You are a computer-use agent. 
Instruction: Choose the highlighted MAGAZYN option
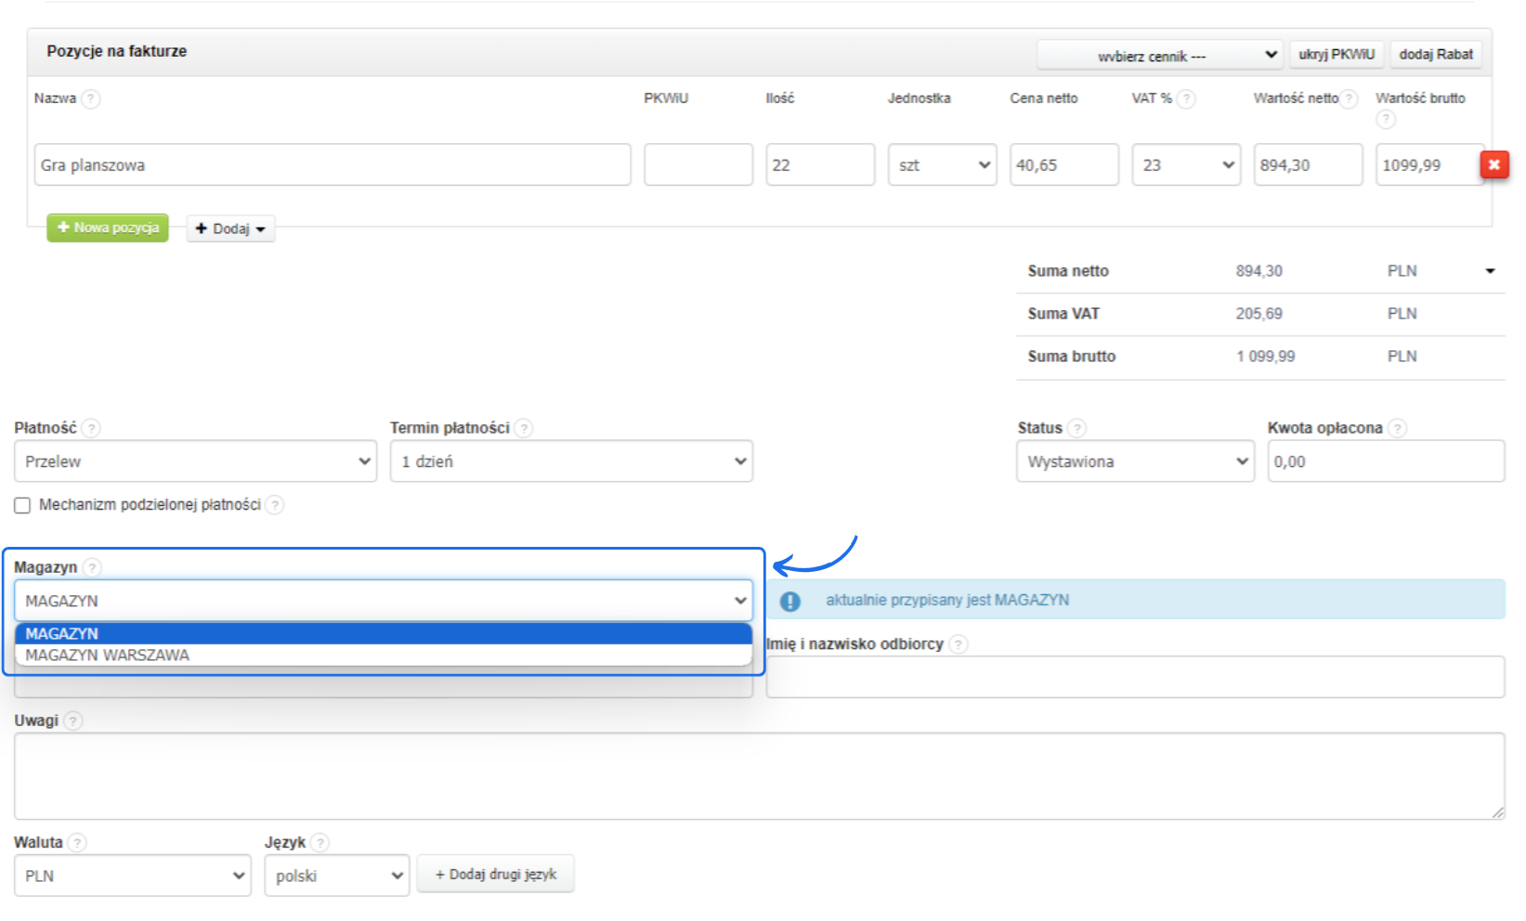61,634
